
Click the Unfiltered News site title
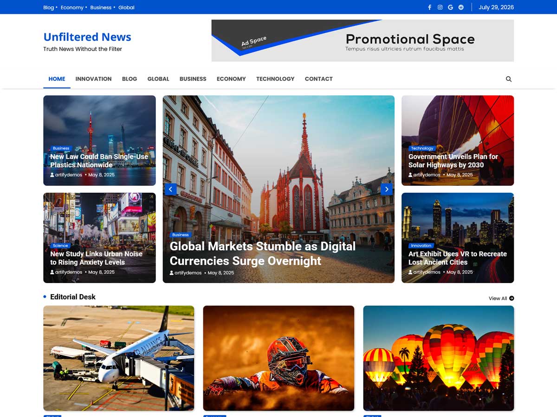click(87, 37)
